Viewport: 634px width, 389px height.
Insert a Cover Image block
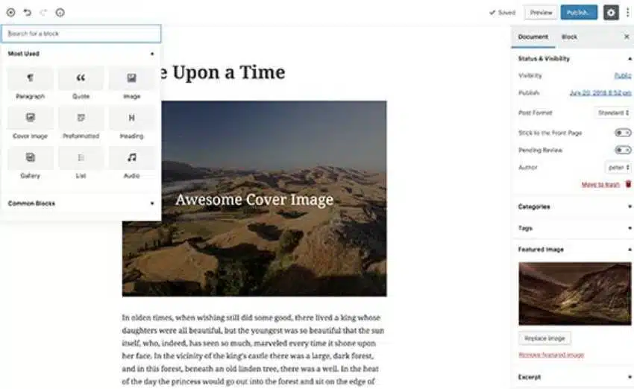click(x=31, y=124)
